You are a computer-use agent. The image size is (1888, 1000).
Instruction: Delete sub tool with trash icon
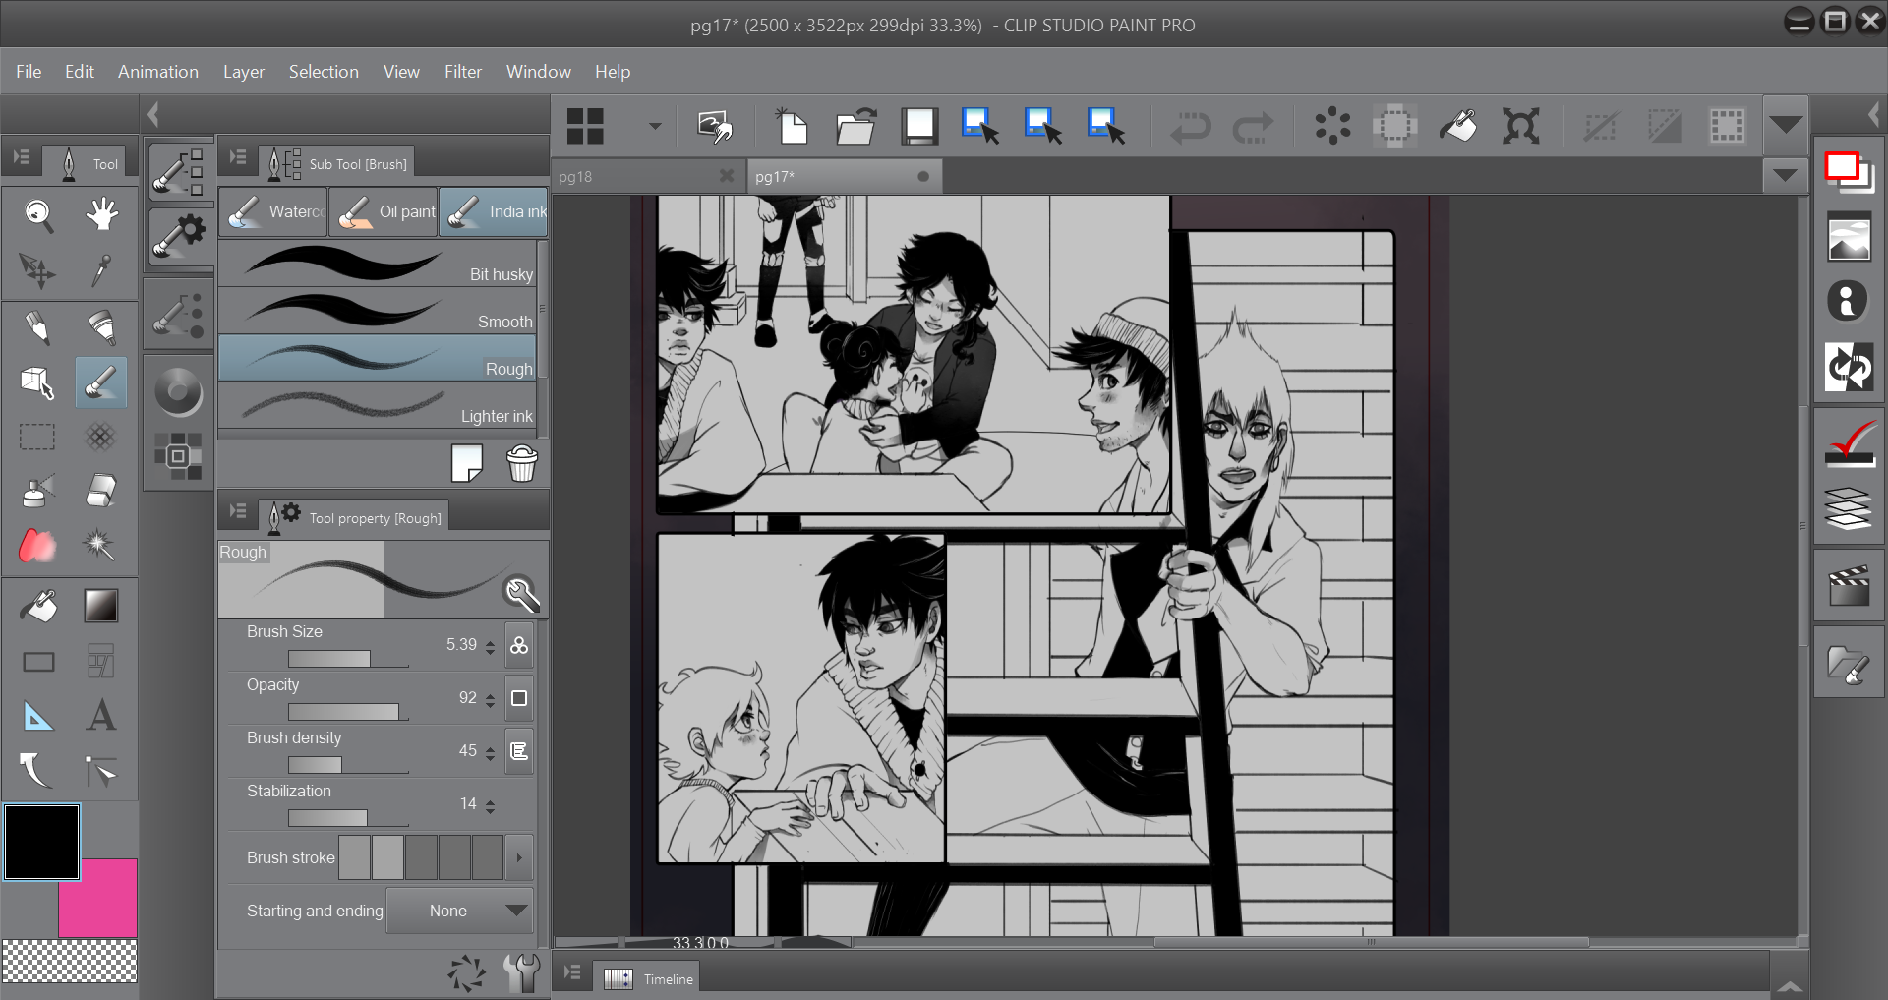tap(522, 463)
